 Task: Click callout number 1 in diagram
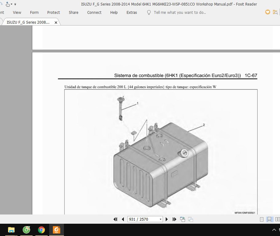(x=137, y=103)
